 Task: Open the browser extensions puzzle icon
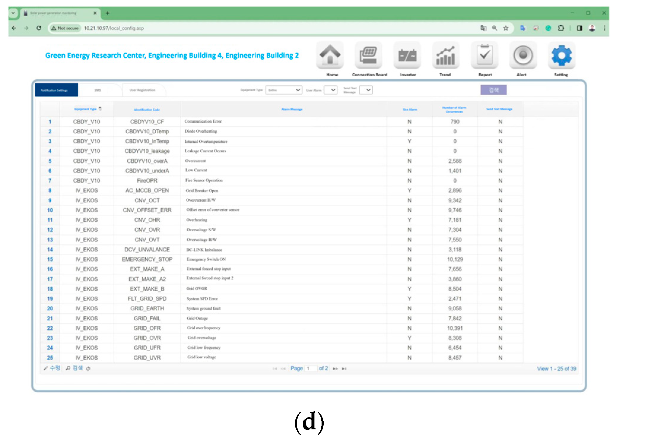tap(561, 28)
